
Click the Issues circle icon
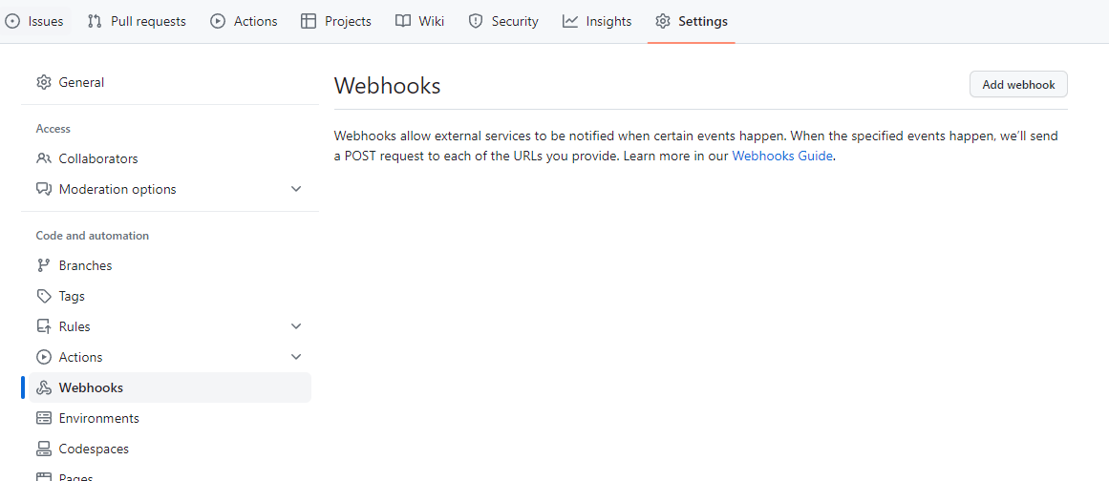pyautogui.click(x=12, y=21)
